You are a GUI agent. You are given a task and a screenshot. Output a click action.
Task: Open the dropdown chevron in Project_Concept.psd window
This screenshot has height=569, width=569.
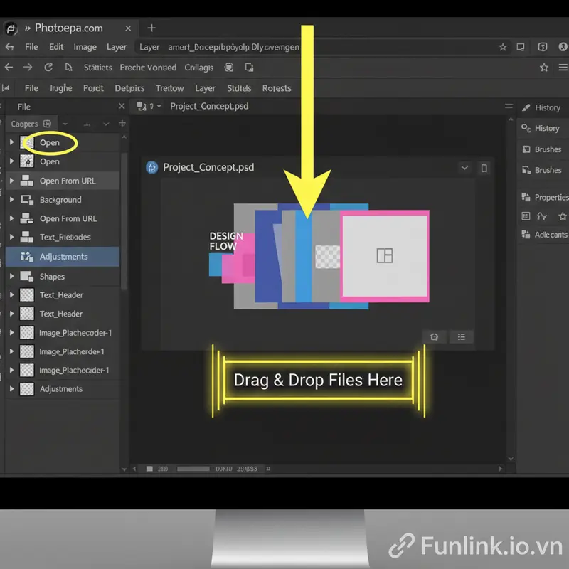tap(464, 168)
